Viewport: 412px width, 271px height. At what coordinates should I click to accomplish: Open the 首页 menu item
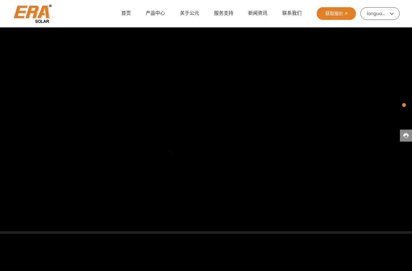pos(126,13)
